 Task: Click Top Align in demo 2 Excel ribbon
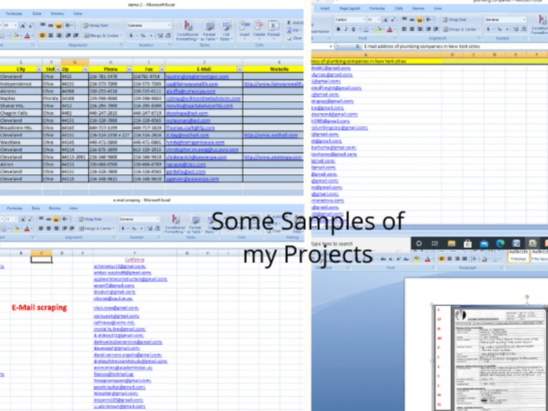click(x=43, y=26)
